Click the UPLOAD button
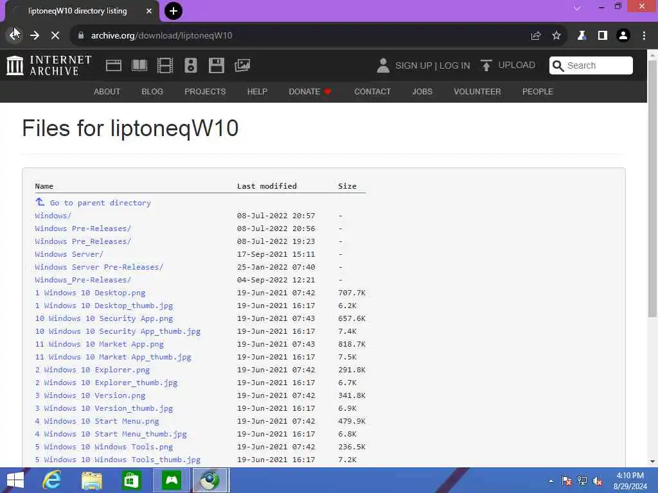This screenshot has width=658, height=493. 508,65
